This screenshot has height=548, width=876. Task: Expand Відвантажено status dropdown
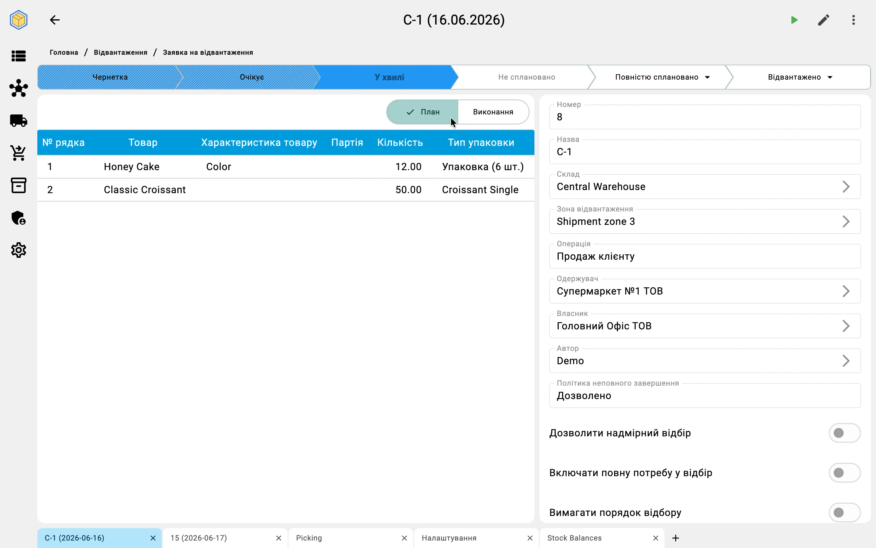coord(830,77)
